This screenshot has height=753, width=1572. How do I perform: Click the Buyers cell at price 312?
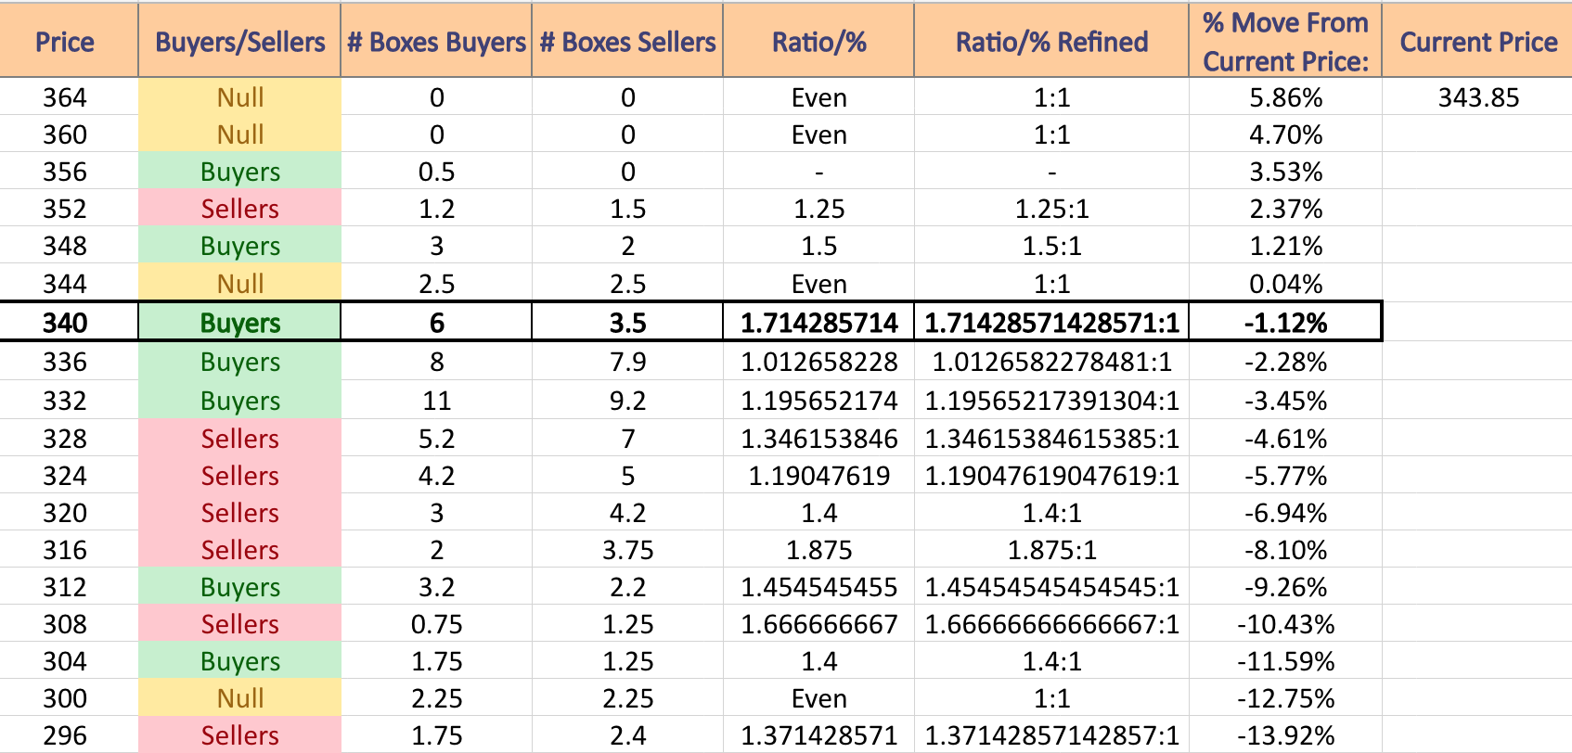pyautogui.click(x=240, y=587)
